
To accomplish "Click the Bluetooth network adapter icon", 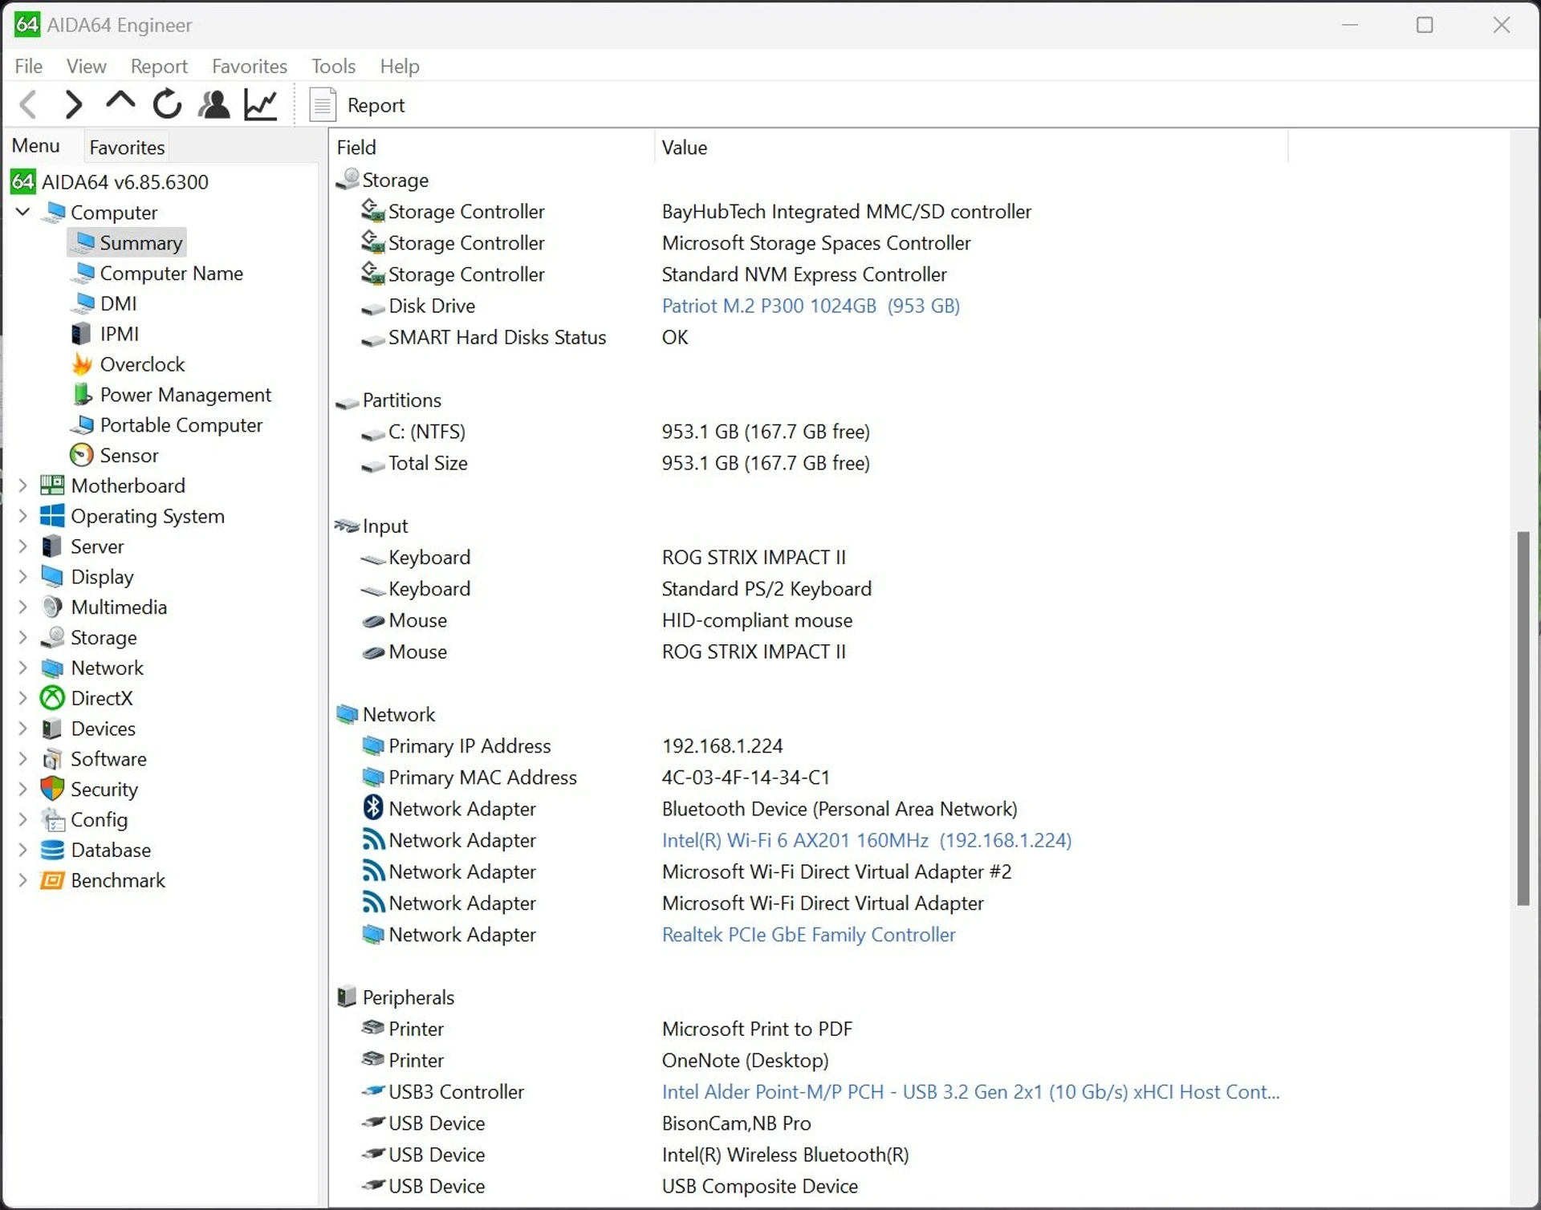I will click(x=373, y=808).
